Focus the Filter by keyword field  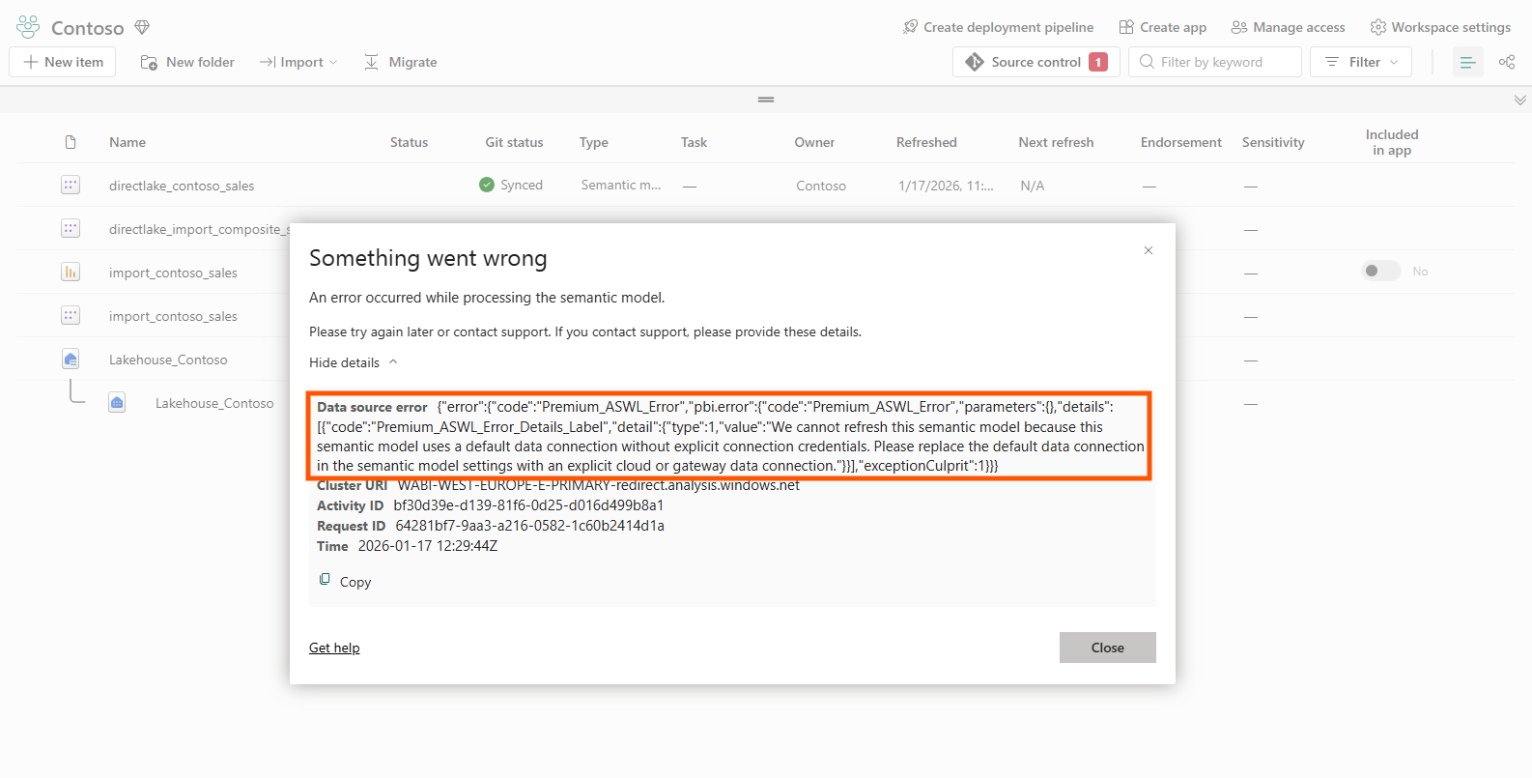point(1215,62)
